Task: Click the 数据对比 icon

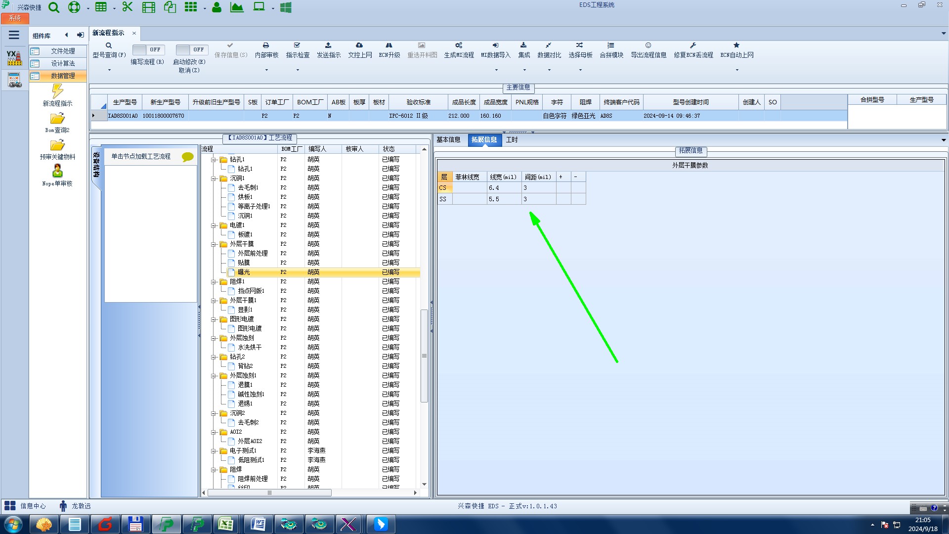Action: tap(549, 45)
